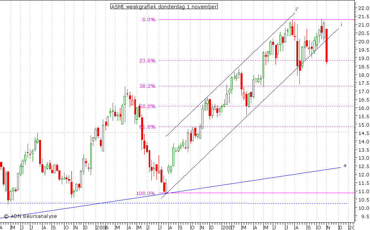Click the 17.0 price axis label
Image resolution: width=370 pixels, height=230 pixels.
[364, 92]
